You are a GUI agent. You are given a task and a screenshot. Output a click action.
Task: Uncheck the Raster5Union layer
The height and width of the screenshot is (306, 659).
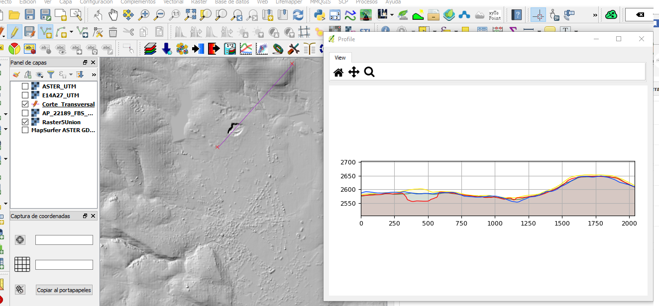click(x=25, y=122)
